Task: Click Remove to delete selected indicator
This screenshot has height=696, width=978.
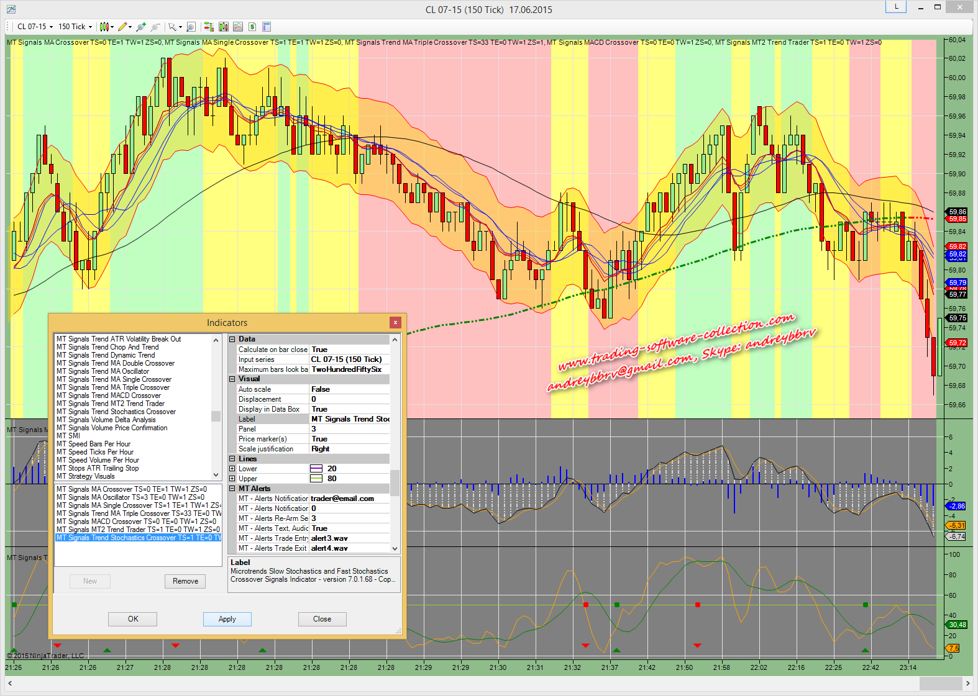Action: (x=185, y=581)
